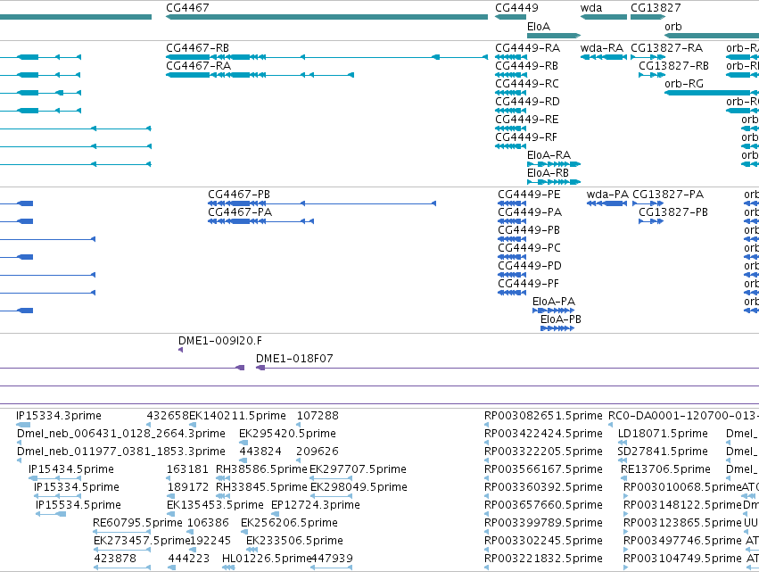
Task: Select the EloA-PB protein label
Action: 561,319
